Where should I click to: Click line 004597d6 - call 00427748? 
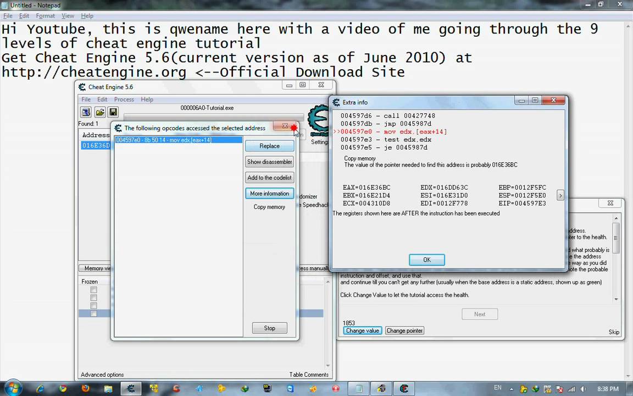point(387,116)
